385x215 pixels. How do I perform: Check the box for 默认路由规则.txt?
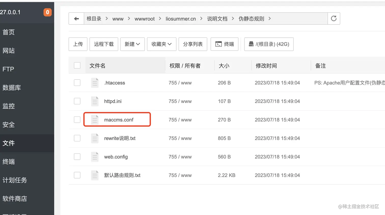77,175
